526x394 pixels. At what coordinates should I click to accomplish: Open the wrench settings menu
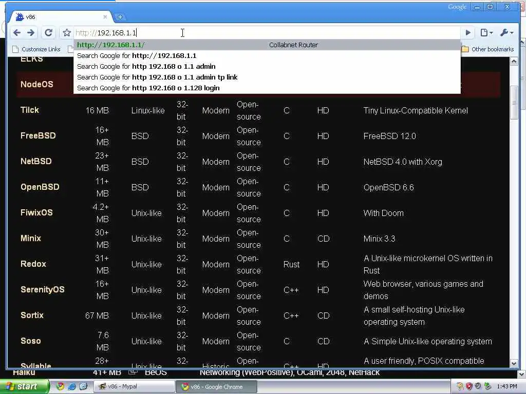pyautogui.click(x=506, y=32)
